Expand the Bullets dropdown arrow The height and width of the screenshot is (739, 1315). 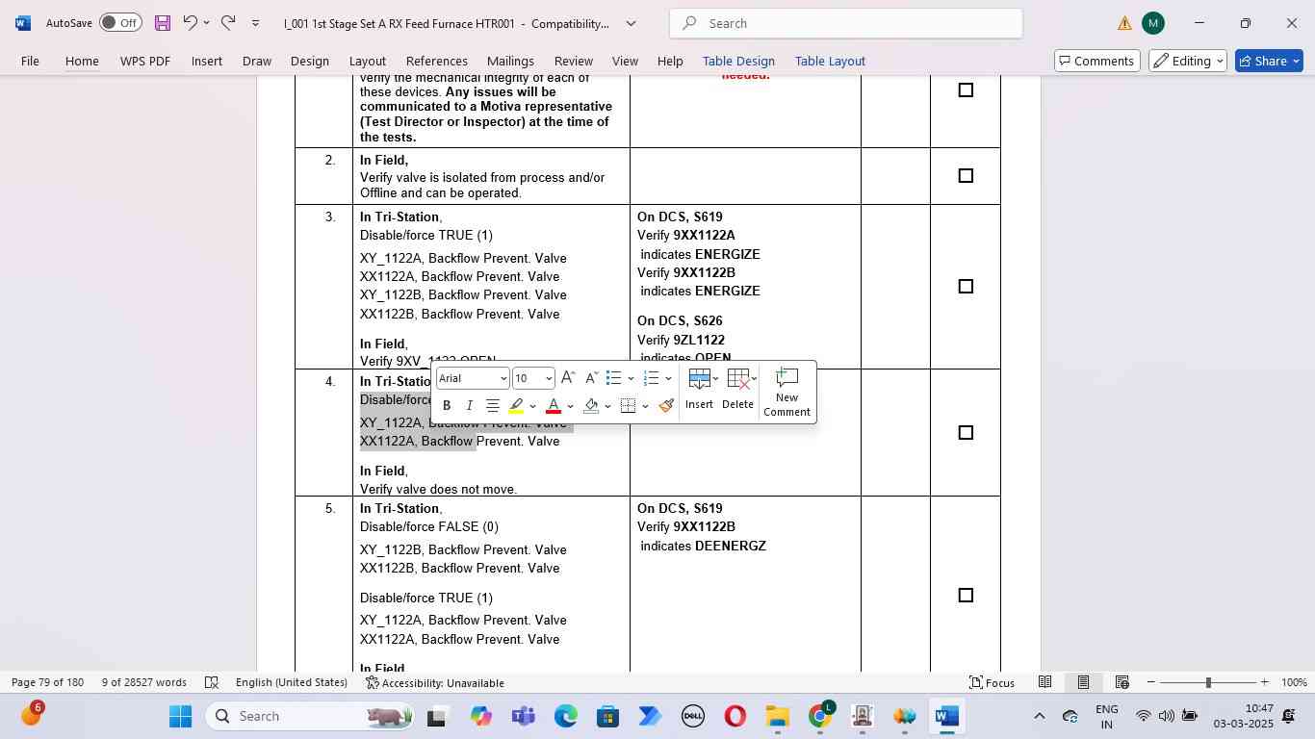(631, 378)
